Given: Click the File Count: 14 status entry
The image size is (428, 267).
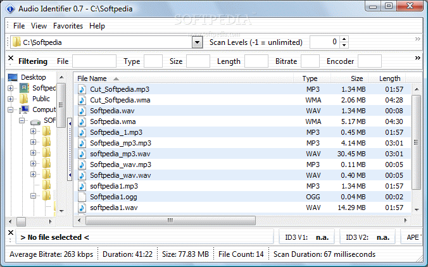Looking at the screenshot, I should click(241, 254).
